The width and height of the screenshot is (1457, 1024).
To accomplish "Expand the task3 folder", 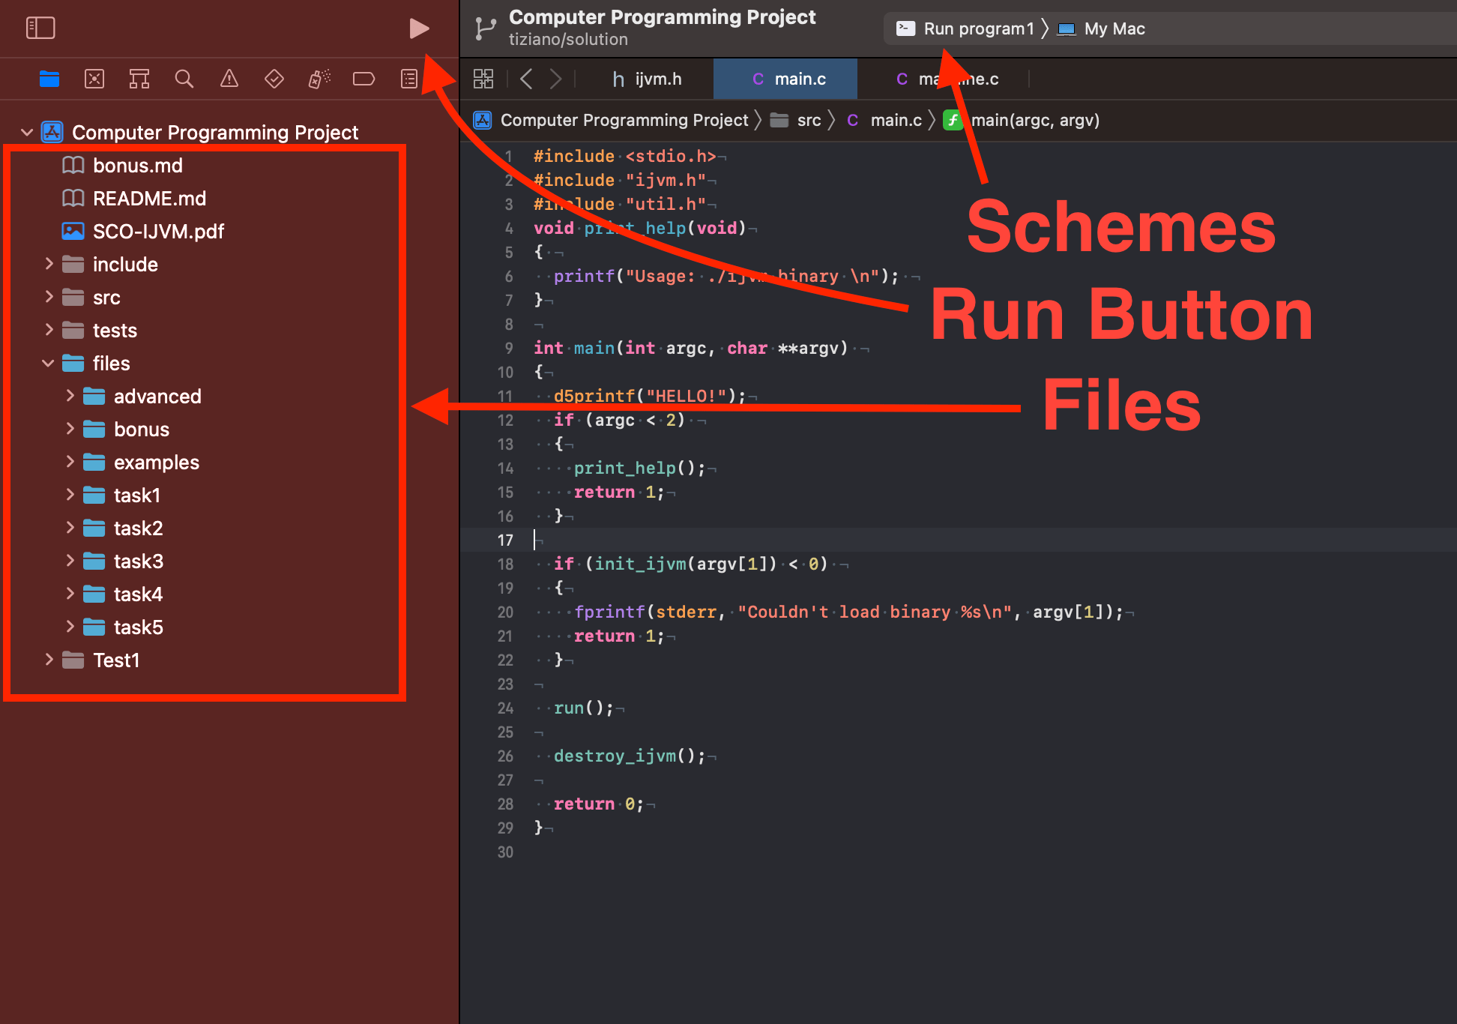I will pos(71,561).
